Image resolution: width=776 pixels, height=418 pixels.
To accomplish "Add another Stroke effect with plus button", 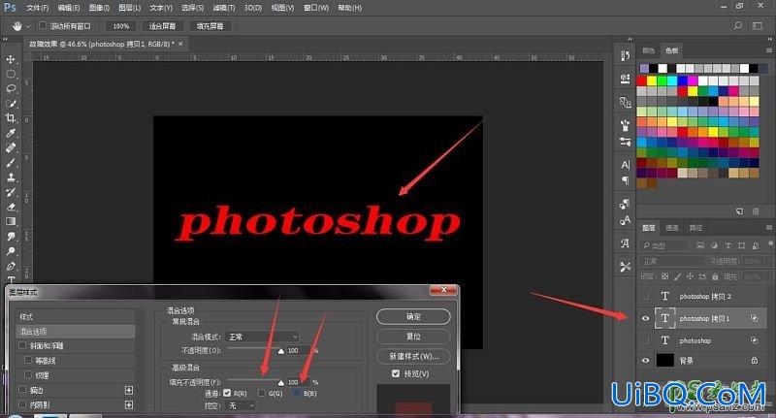I will pos(129,390).
